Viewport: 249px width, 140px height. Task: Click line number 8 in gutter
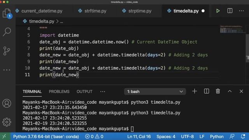[28, 55]
